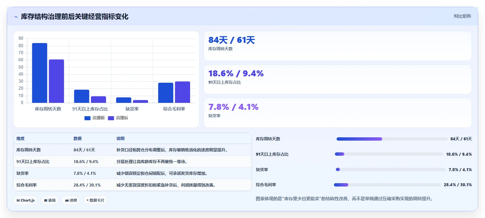Click the 缺货率 progress bar
This screenshot has height=218, width=485.
click(x=391, y=169)
